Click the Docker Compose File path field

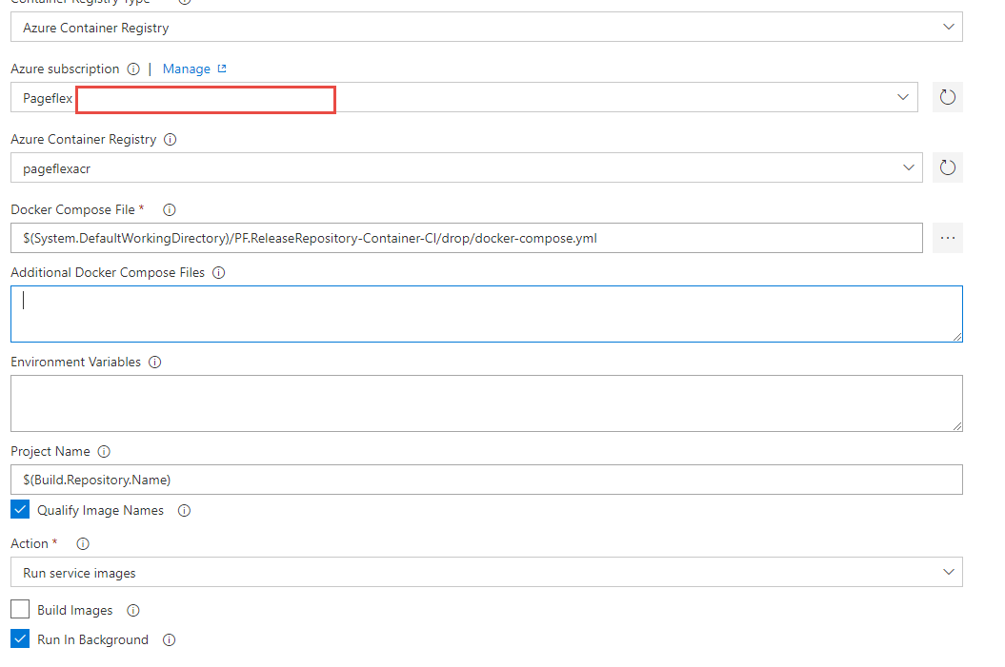point(467,238)
